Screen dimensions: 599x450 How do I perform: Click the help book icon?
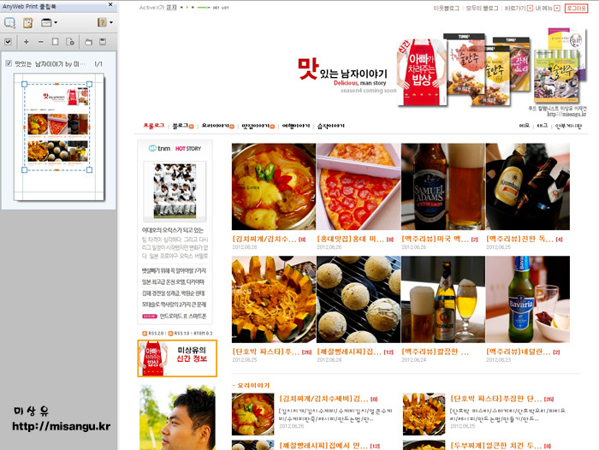(102, 22)
